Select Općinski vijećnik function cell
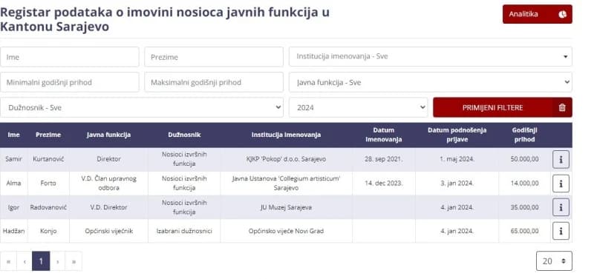This screenshot has height=279, width=594. coord(108,231)
